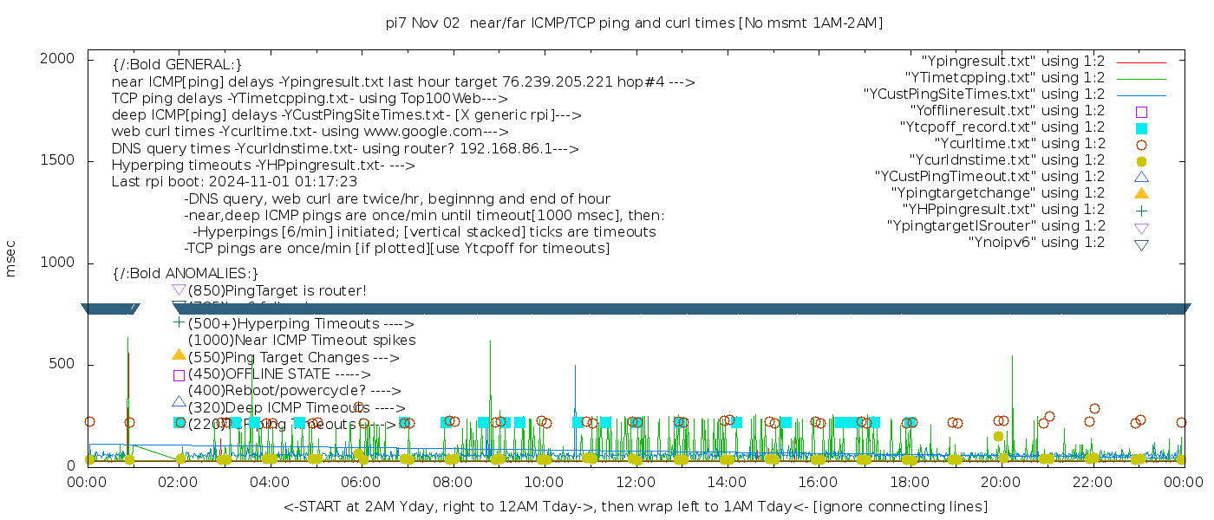Click the 1500 y-axis tick label
The height and width of the screenshot is (520, 1214).
[59, 161]
